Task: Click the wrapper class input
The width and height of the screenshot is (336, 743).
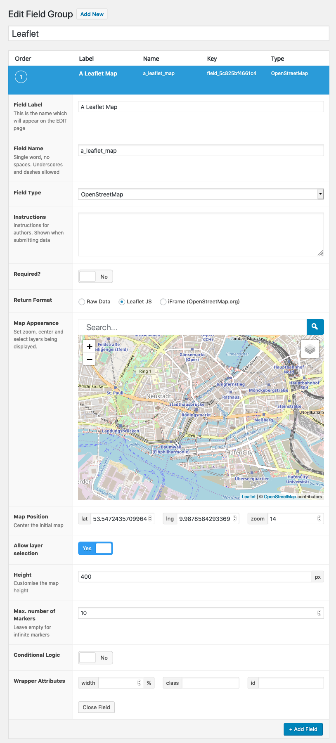Action: [211, 683]
